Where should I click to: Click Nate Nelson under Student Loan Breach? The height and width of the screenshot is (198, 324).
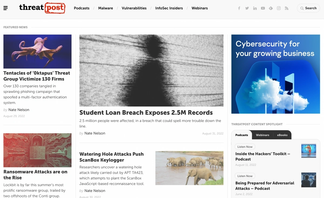pyautogui.click(x=95, y=133)
